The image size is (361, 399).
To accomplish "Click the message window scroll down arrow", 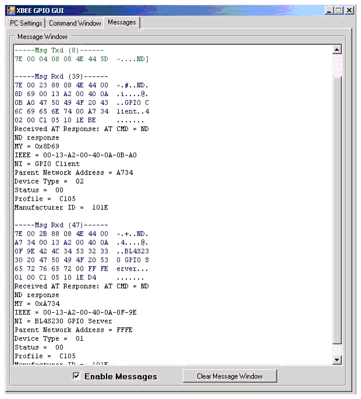I will click(336, 361).
